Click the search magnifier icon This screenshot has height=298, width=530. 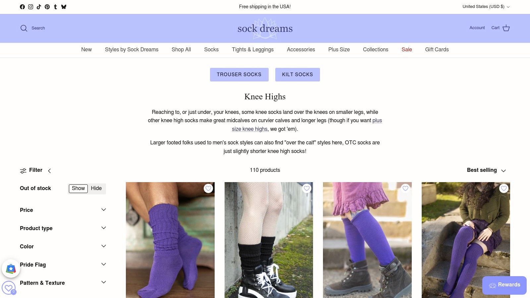[x=24, y=28]
